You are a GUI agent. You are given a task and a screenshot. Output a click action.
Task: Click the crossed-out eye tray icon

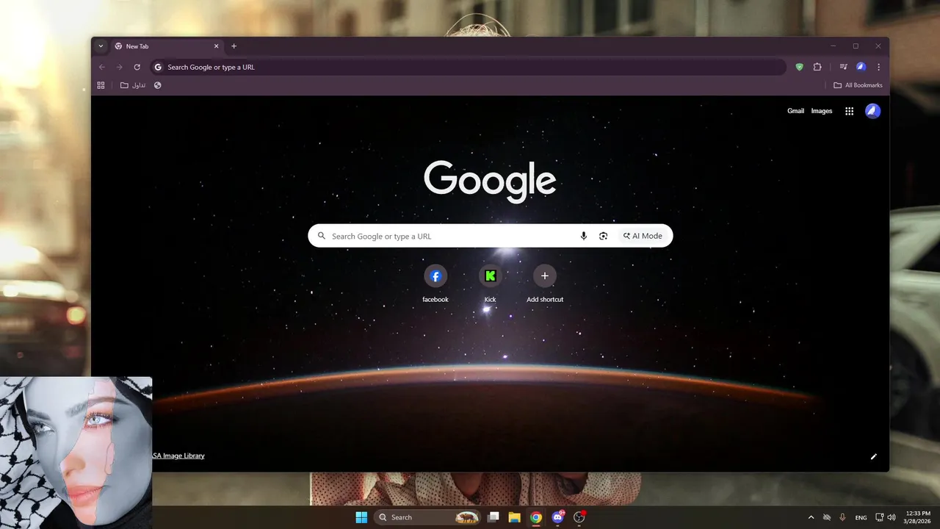(x=827, y=517)
